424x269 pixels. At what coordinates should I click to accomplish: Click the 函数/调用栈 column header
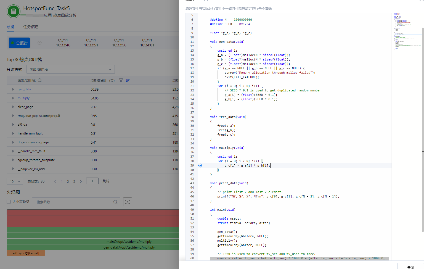pos(26,80)
